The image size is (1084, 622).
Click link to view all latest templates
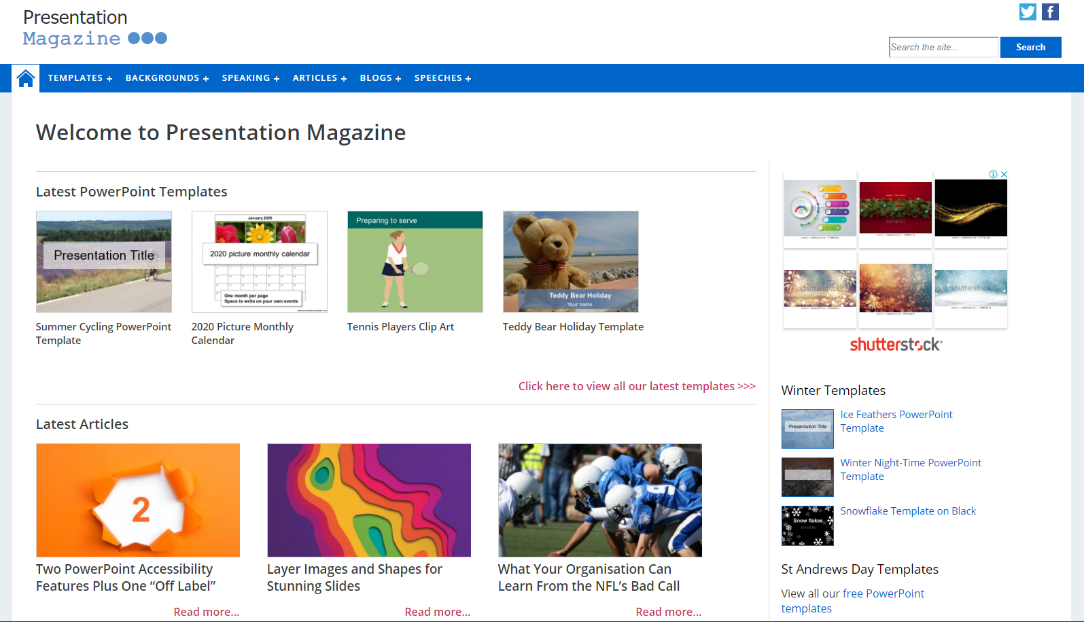point(637,386)
